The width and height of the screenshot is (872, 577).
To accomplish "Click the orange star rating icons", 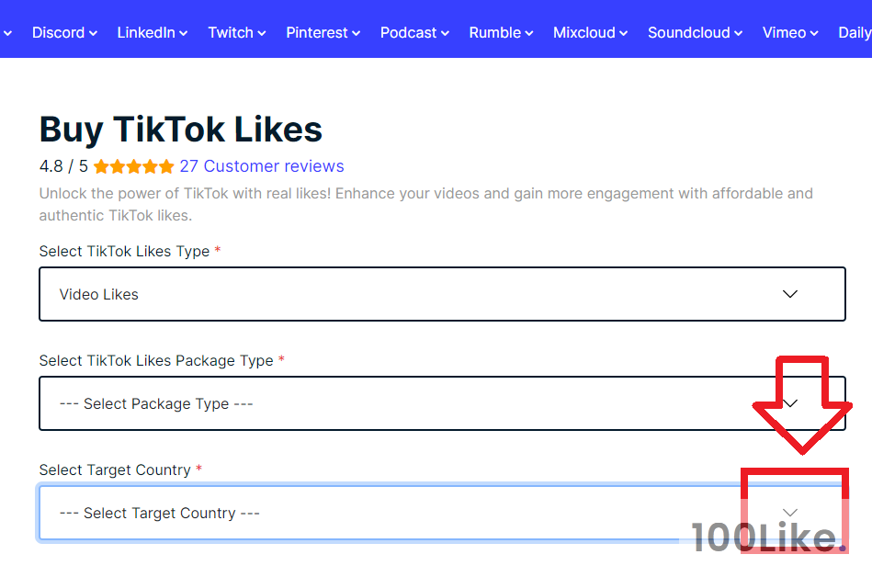I will (x=133, y=166).
